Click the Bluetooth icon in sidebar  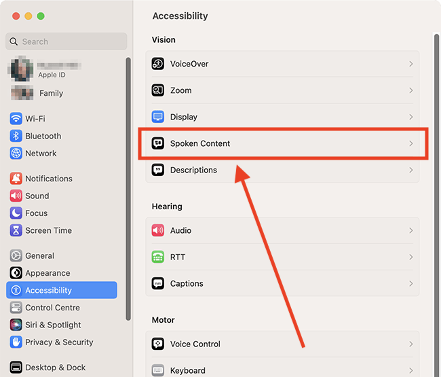[16, 136]
